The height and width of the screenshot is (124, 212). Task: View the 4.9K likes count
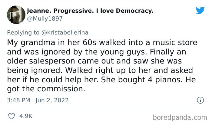[26, 116]
